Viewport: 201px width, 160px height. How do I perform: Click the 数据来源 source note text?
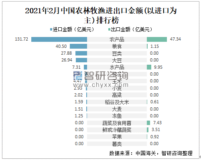pyautogui.click(x=151, y=153)
